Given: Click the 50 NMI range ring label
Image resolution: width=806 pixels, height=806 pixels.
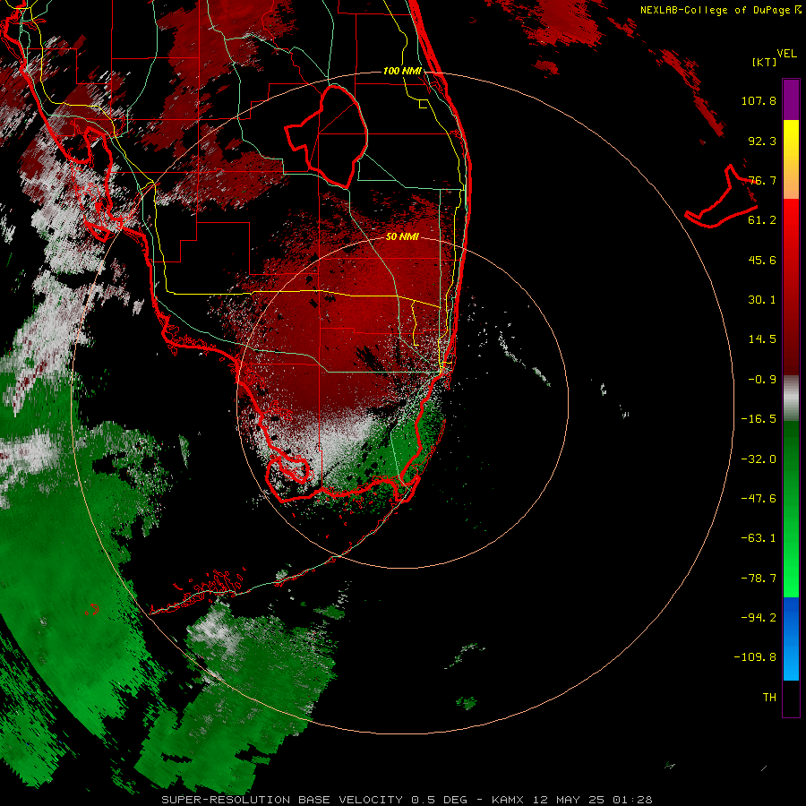Looking at the screenshot, I should pos(402,237).
